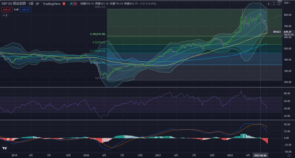Click the red 649.47 sell price button
Viewport: 295px width, 158px height.
[6, 9]
